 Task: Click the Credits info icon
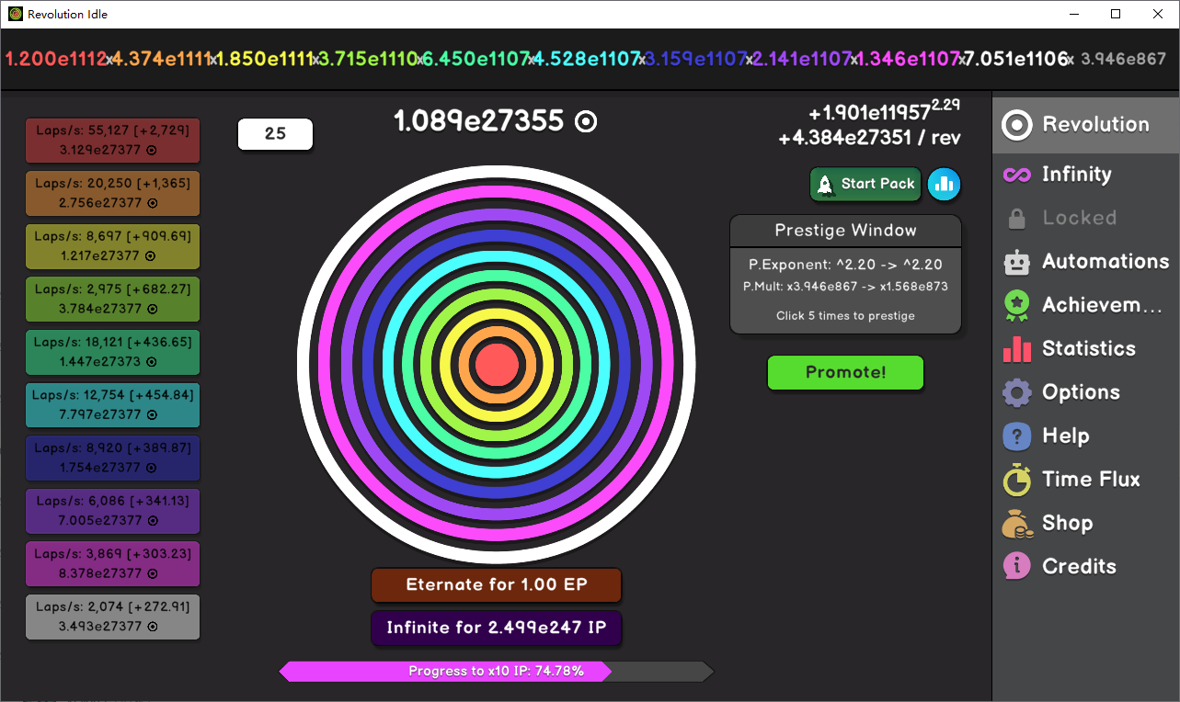[1016, 567]
